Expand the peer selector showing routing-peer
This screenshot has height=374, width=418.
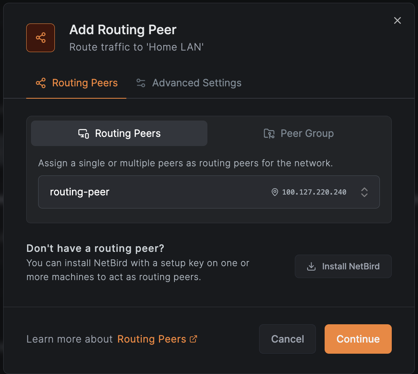coord(209,192)
